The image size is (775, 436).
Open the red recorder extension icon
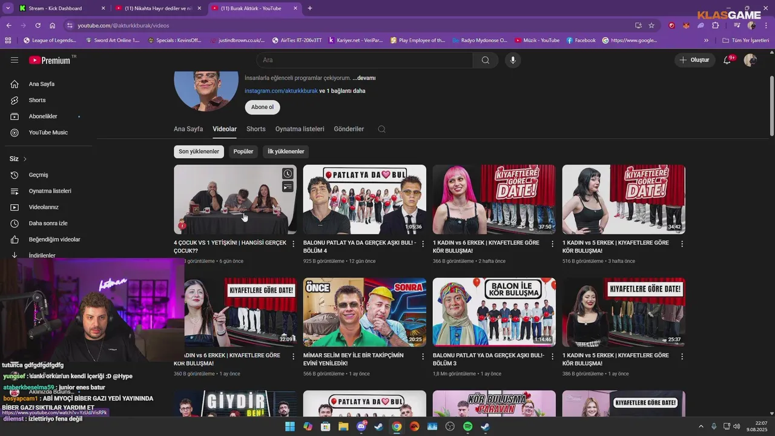671,25
